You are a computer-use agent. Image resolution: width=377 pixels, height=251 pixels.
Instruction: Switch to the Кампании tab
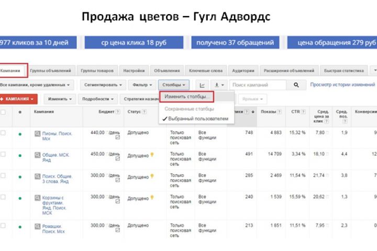(x=13, y=71)
